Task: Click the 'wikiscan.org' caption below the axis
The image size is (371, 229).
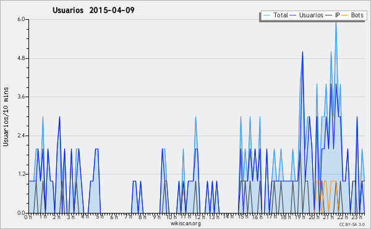Action: (x=185, y=223)
